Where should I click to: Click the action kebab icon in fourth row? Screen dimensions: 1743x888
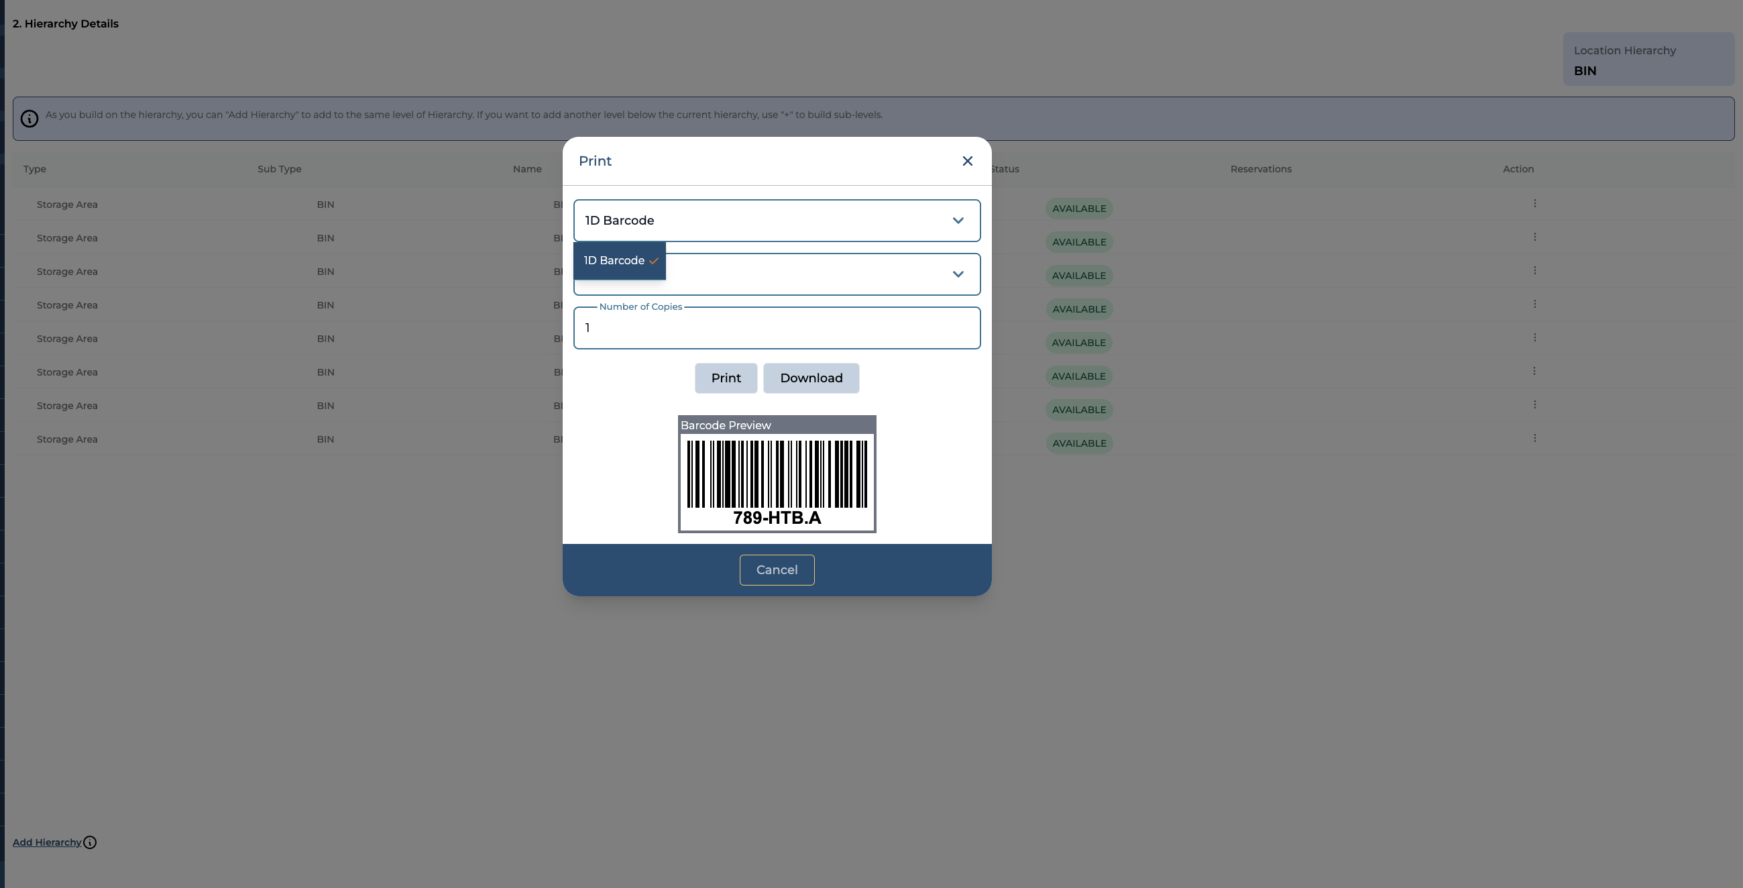tap(1534, 304)
